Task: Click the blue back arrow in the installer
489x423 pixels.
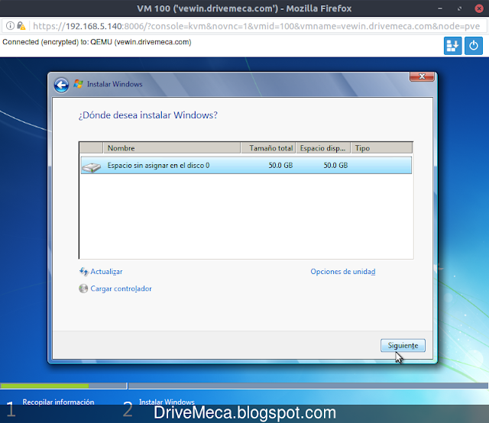Action: (x=61, y=85)
